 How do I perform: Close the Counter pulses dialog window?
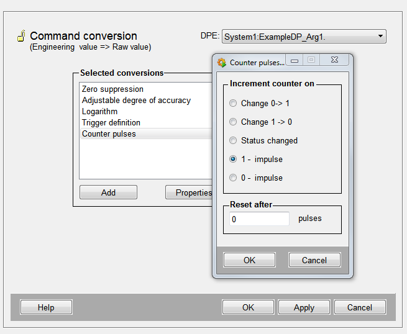pos(334,60)
